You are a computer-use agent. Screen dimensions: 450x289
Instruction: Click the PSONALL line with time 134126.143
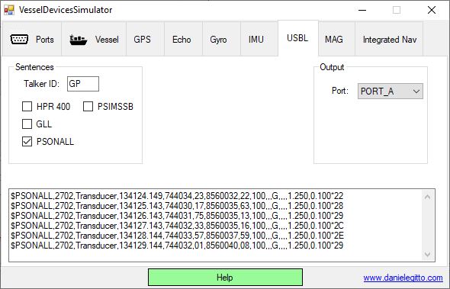point(177,216)
